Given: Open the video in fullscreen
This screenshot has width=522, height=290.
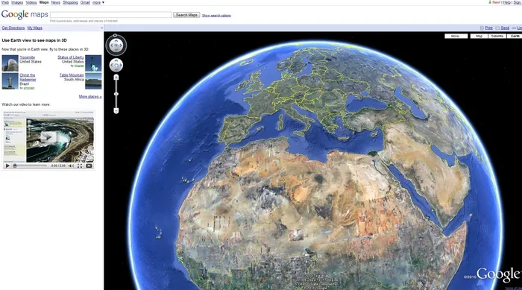Looking at the screenshot, I should (80, 166).
